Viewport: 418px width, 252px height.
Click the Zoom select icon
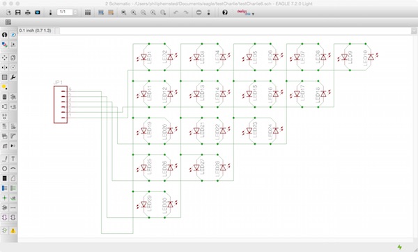coord(163,13)
